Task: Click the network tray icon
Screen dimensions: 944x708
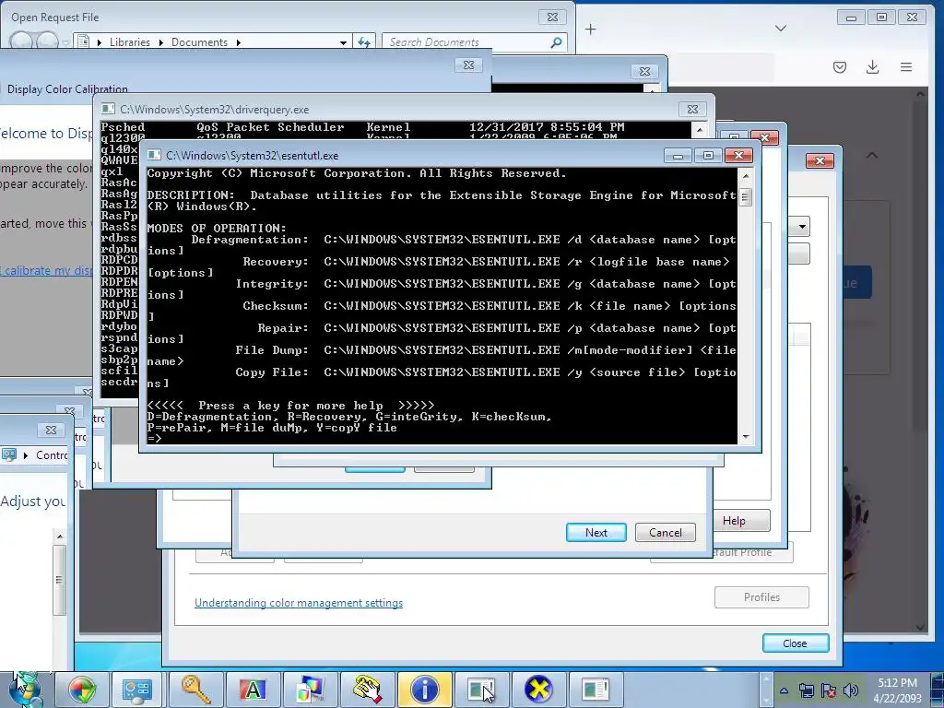Action: (806, 690)
